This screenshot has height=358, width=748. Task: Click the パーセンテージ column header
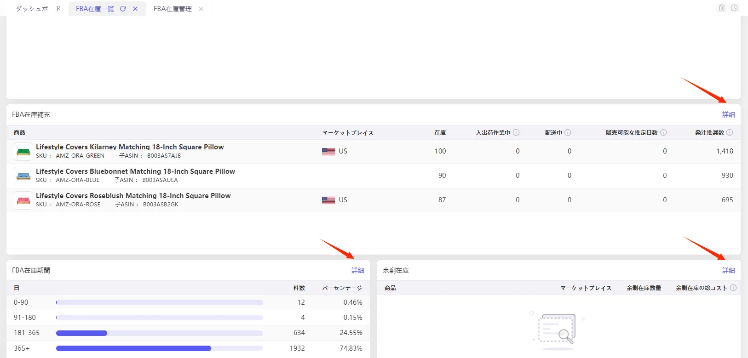click(342, 288)
